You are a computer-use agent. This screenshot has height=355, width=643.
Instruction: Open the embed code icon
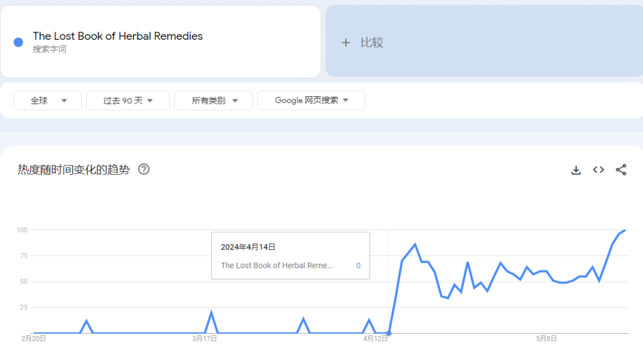coord(598,169)
